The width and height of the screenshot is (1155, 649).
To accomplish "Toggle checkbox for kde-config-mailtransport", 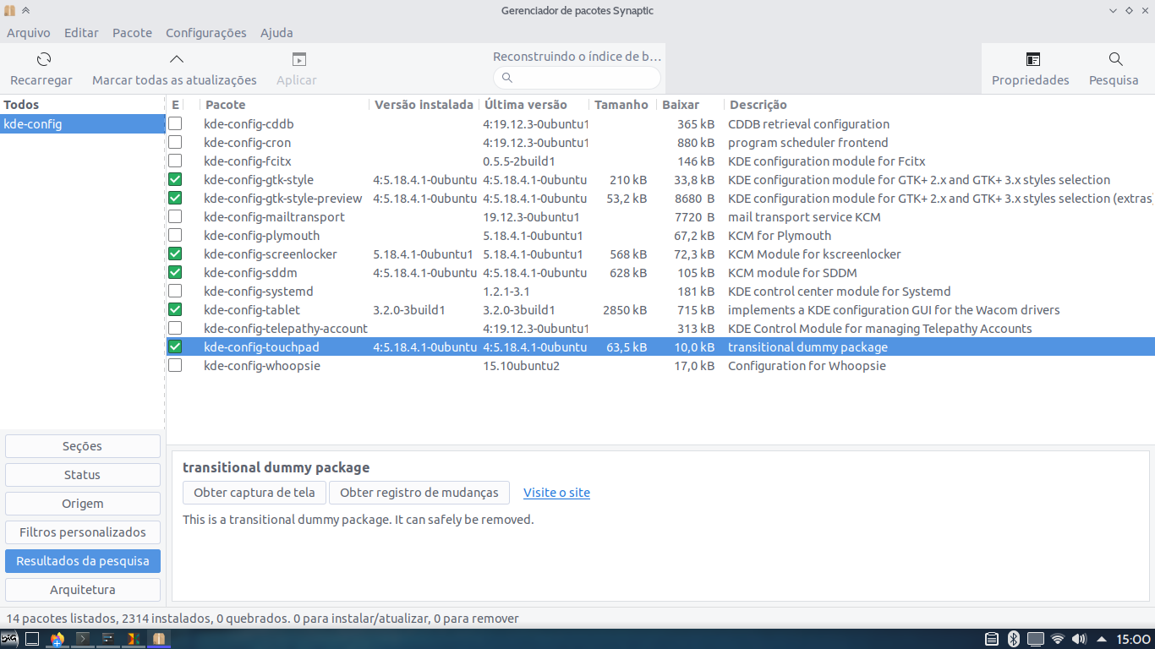I will 175,217.
